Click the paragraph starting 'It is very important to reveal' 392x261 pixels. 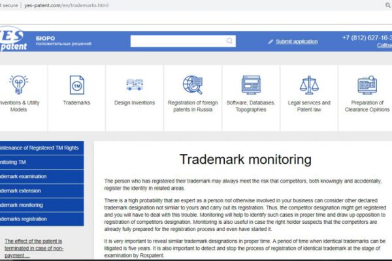(245, 248)
